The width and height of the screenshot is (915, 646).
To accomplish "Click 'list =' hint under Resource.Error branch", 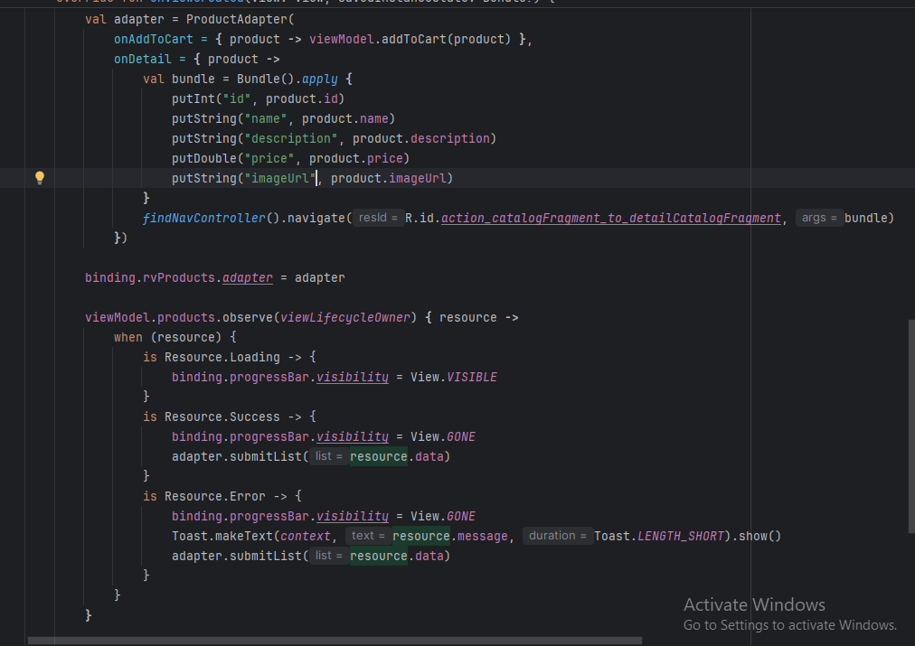I will pos(329,557).
